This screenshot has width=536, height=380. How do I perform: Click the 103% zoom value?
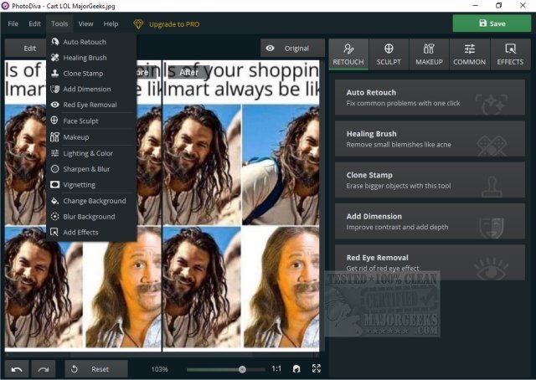[x=159, y=369]
